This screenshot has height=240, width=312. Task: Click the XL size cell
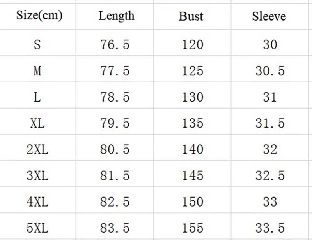coord(37,123)
